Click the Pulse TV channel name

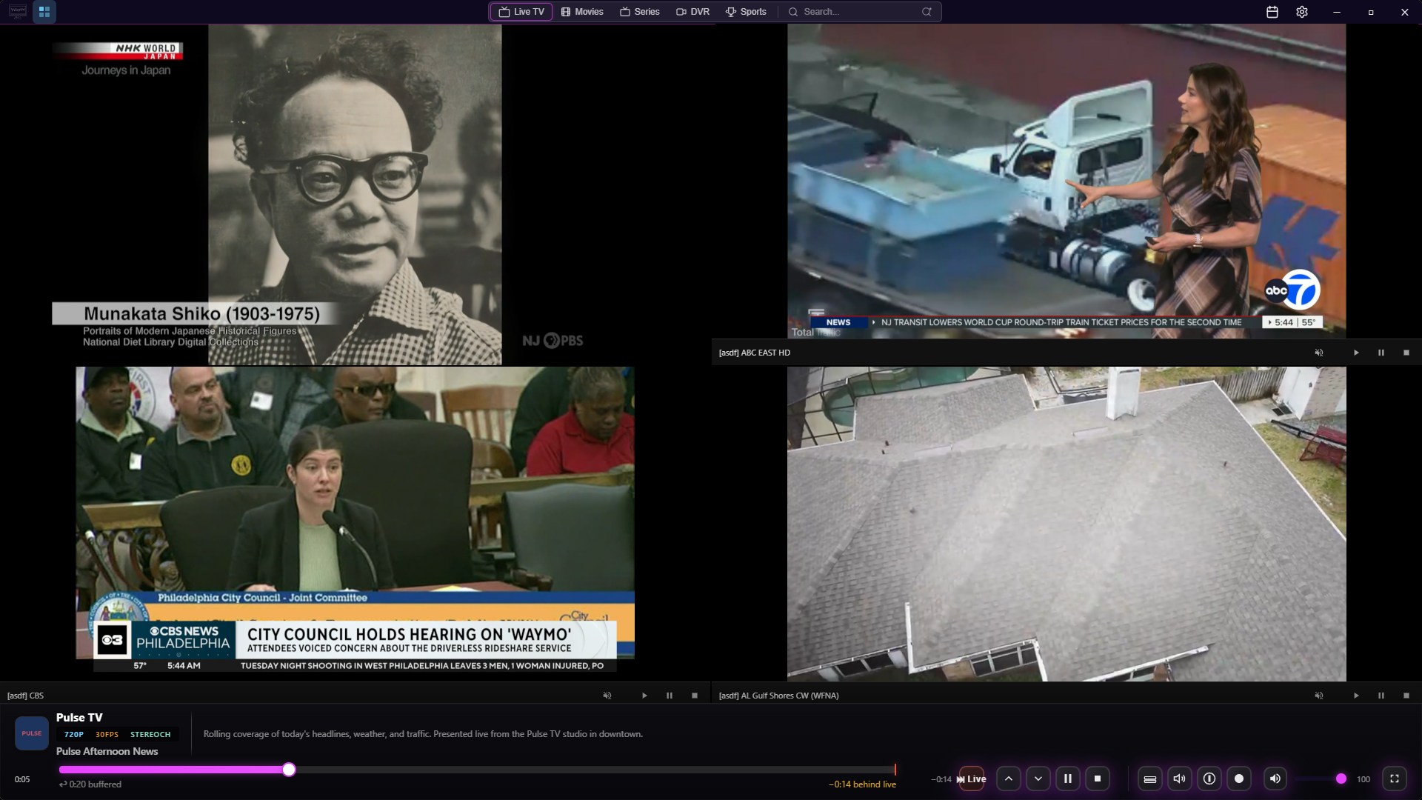tap(79, 717)
